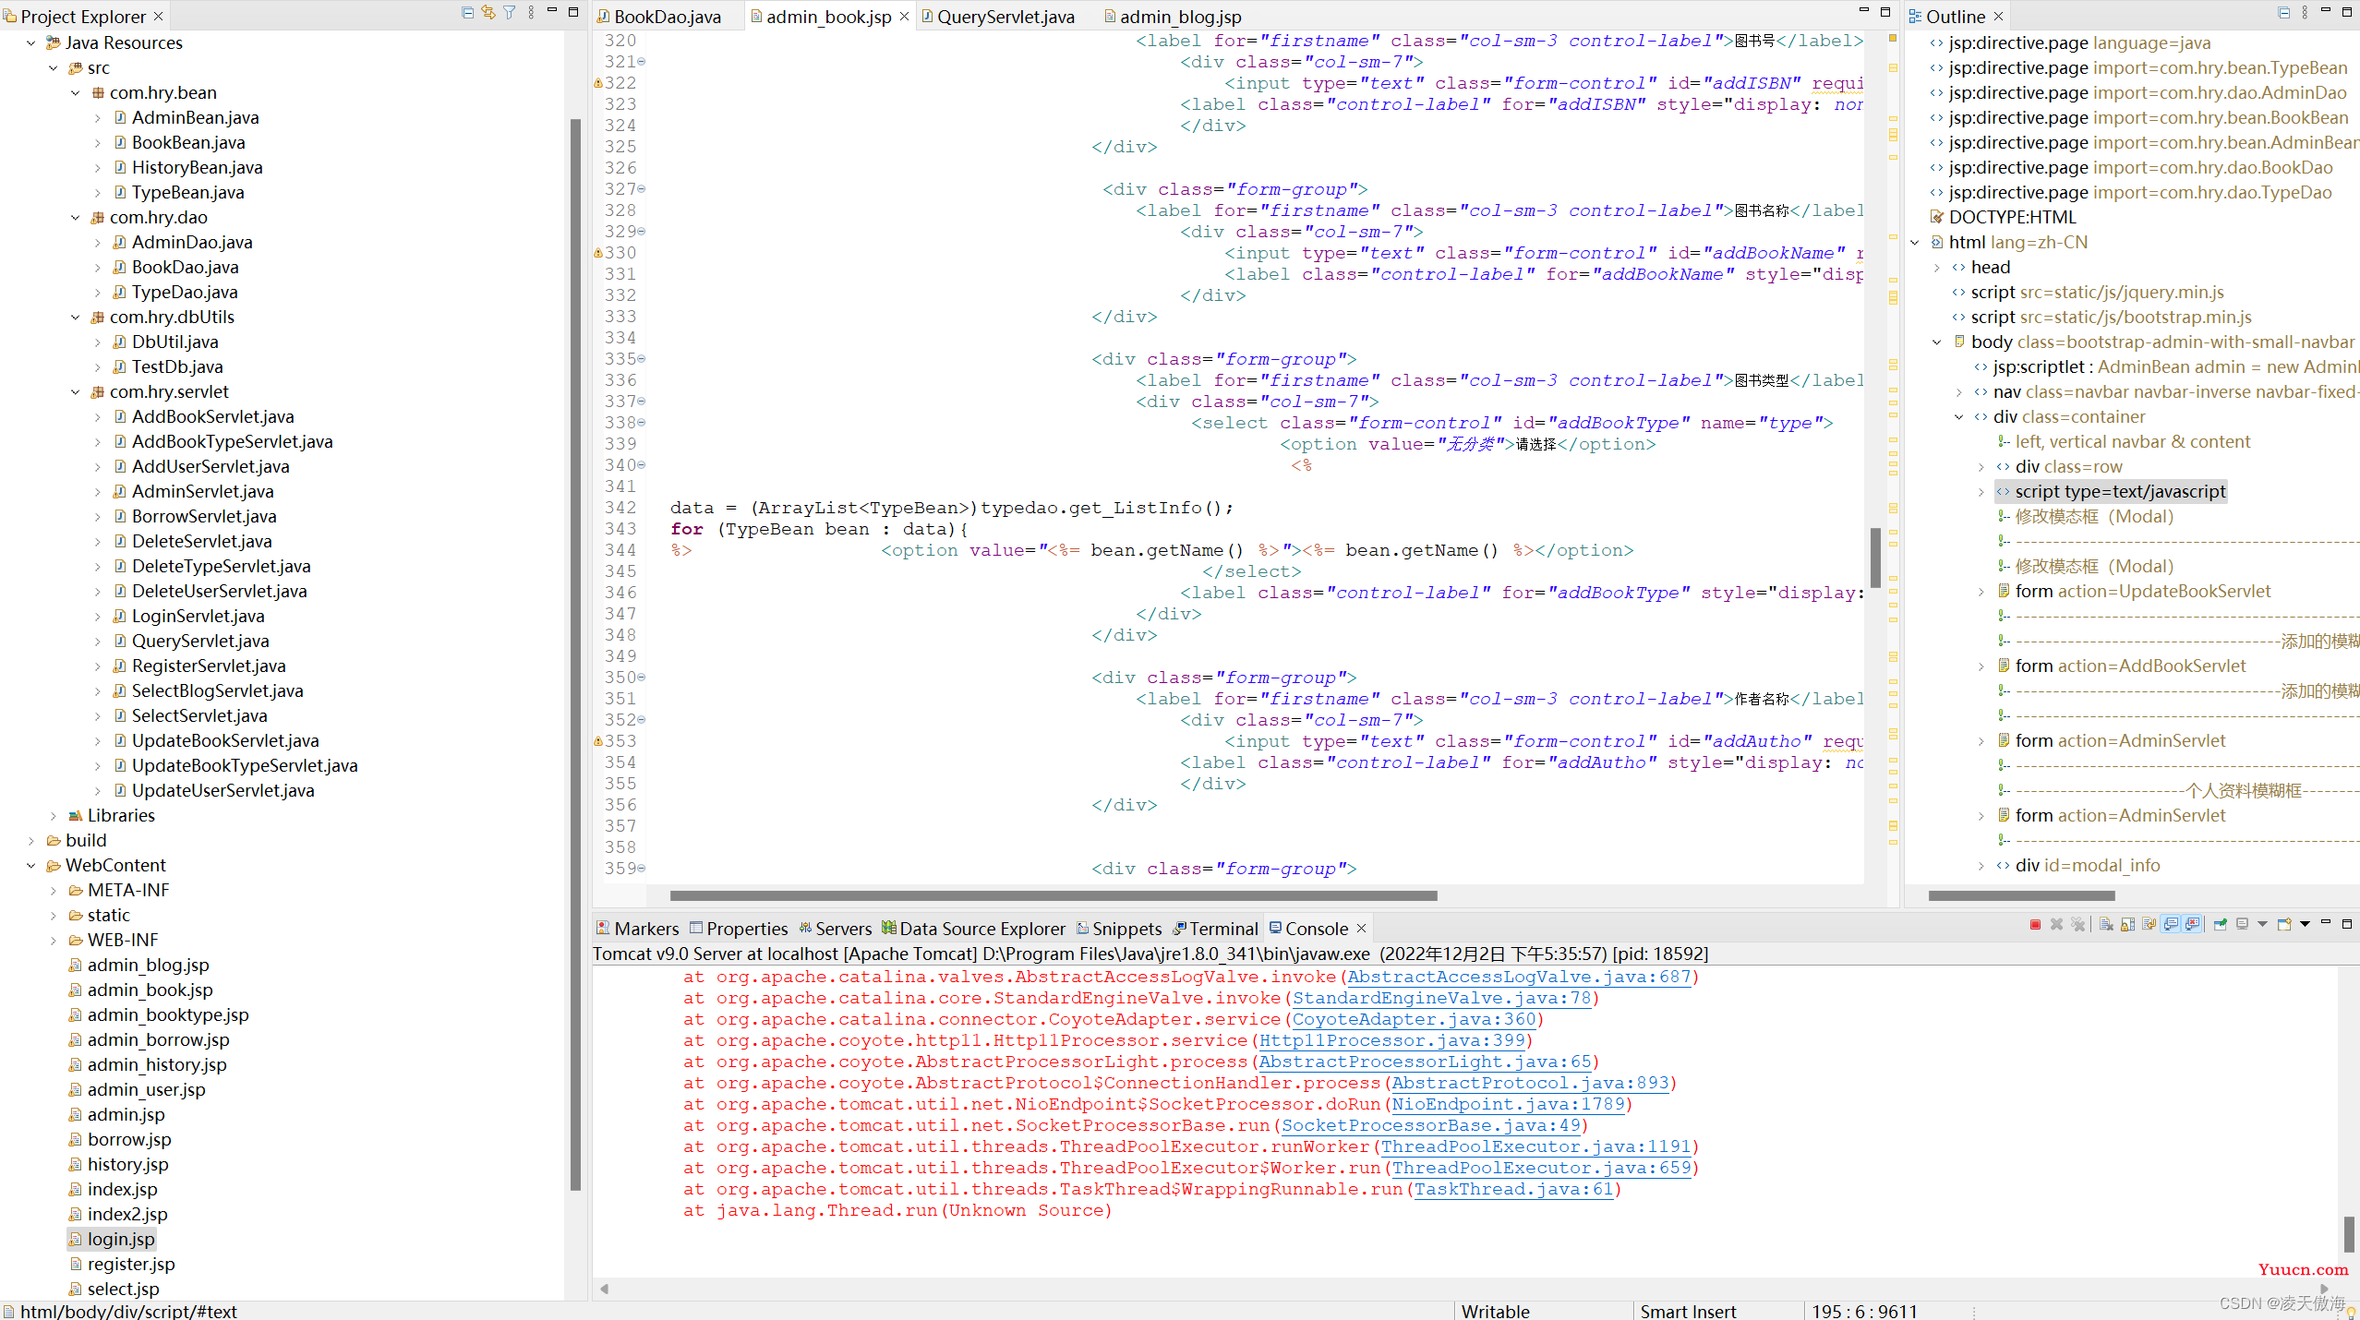Terminate the Tomcat server from Console
This screenshot has width=2360, height=1320.
(x=2035, y=924)
